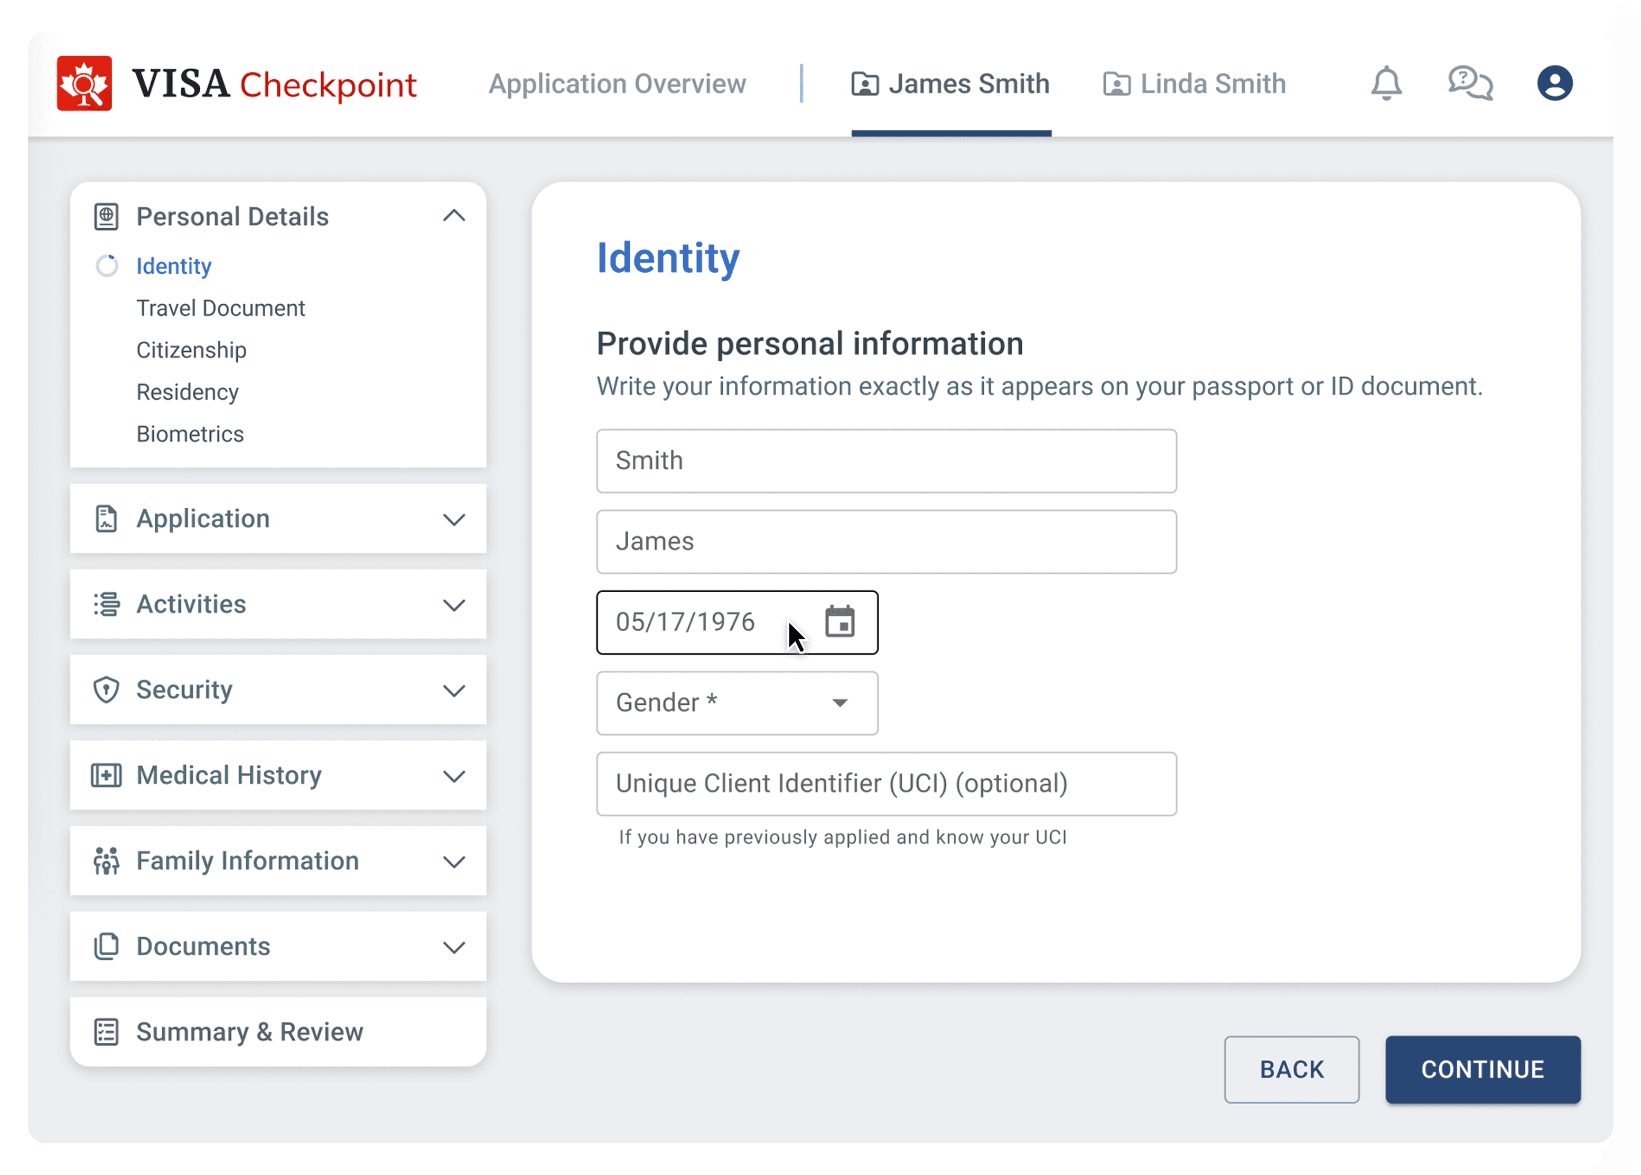The width and height of the screenshot is (1641, 1175).
Task: Open the help chat bubbles icon
Action: (1469, 83)
